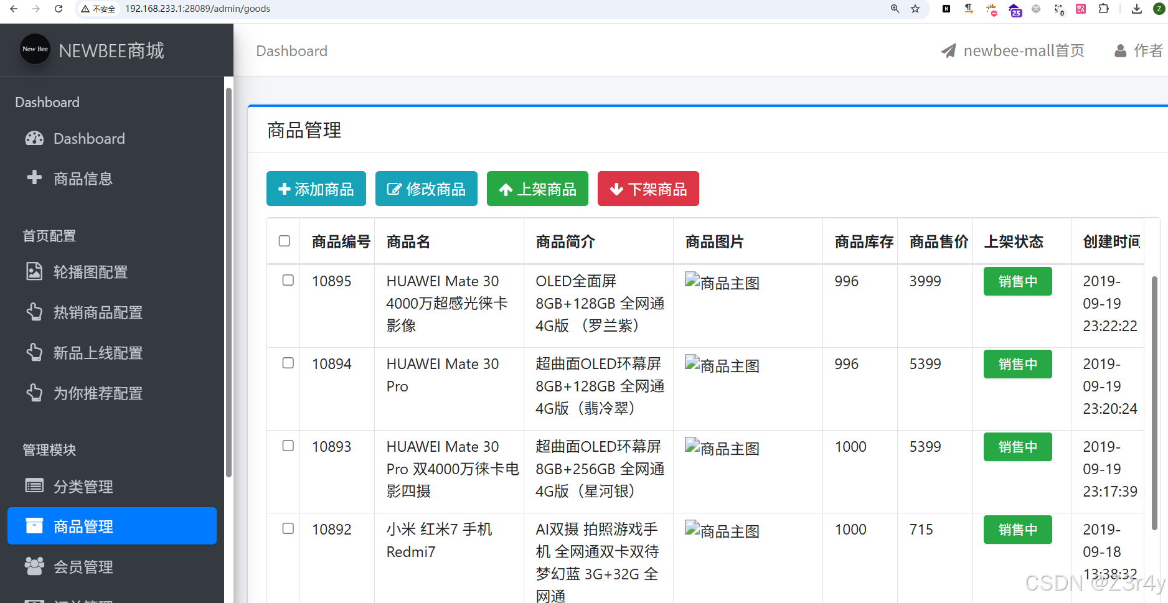Check the box for product 10895

point(288,280)
